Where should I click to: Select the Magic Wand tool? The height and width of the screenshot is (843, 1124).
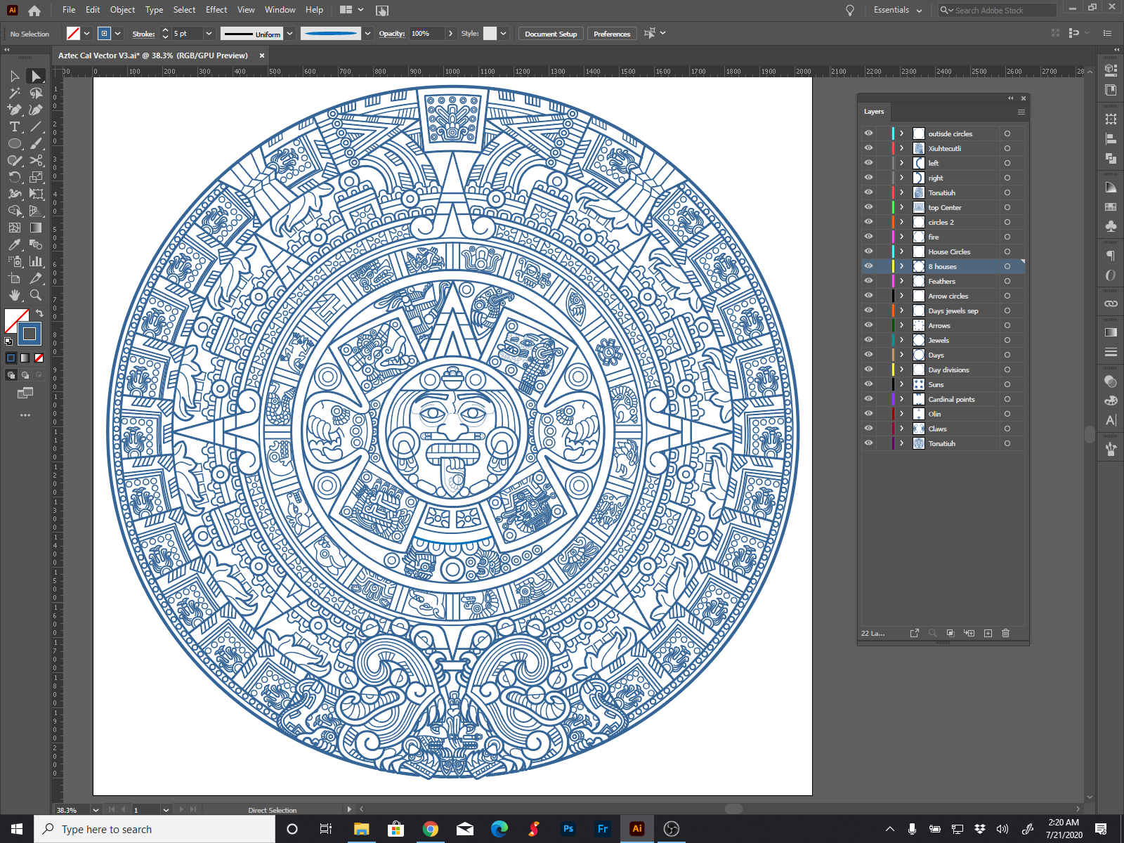(x=15, y=93)
